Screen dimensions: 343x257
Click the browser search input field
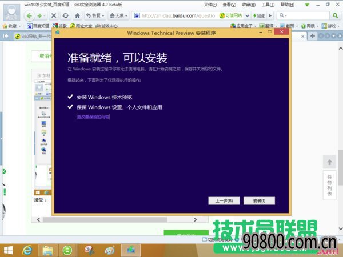304,15
